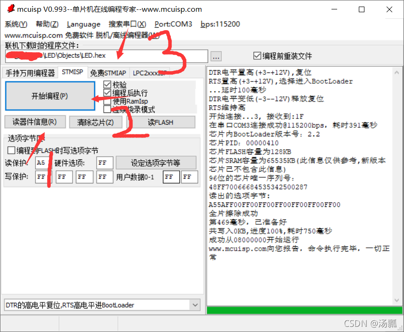The height and width of the screenshot is (332, 404).
Task: Click the 硬件选项 FF field
Action: pos(105,163)
